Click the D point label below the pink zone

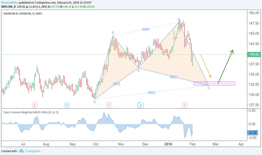pos(209,88)
